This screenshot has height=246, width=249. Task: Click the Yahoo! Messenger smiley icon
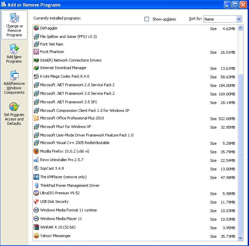pyautogui.click(x=36, y=236)
